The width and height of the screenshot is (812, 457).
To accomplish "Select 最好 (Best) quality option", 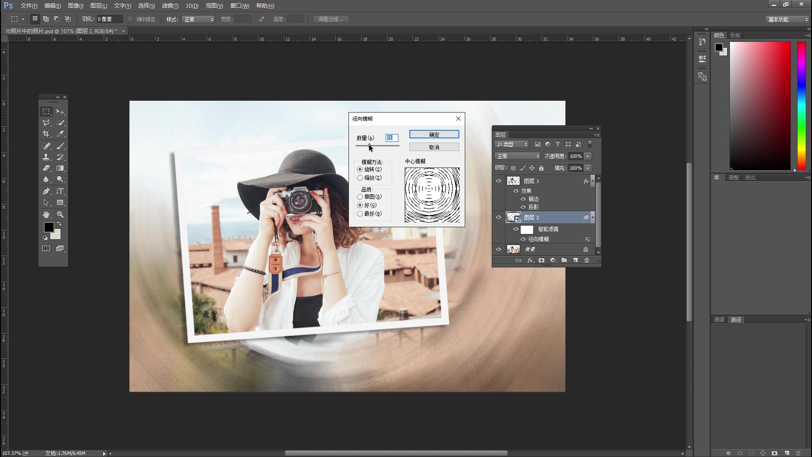I will click(x=360, y=214).
